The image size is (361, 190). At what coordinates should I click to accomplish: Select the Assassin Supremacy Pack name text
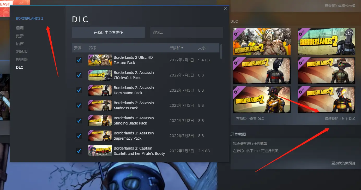click(134, 136)
